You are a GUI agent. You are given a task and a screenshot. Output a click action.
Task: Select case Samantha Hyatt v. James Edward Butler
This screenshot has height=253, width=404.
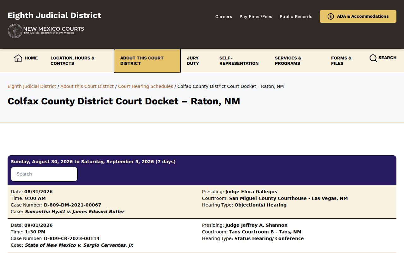point(74,212)
